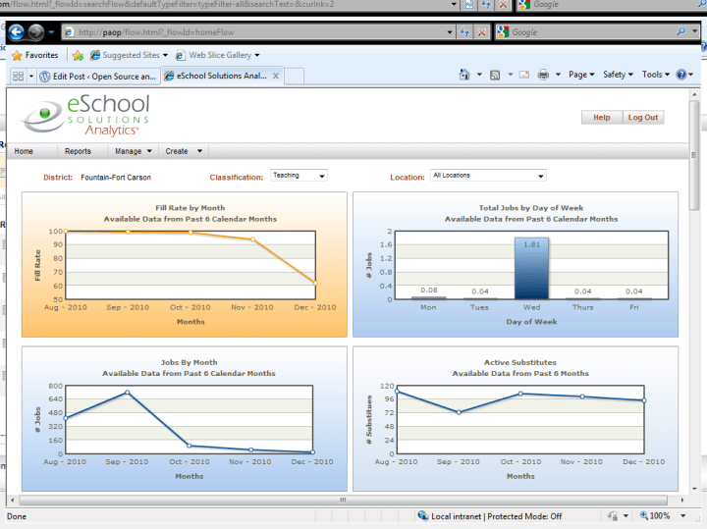Open the Manage menu
The image size is (707, 529).
click(134, 151)
